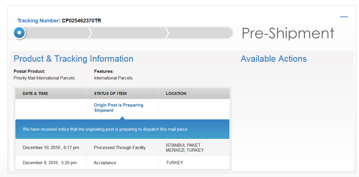
Task: Select the December 10, 2016 row date
Action: pos(51,148)
